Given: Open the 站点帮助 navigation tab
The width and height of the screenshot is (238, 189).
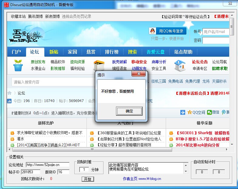Looking at the screenshot, I should click(183, 52).
